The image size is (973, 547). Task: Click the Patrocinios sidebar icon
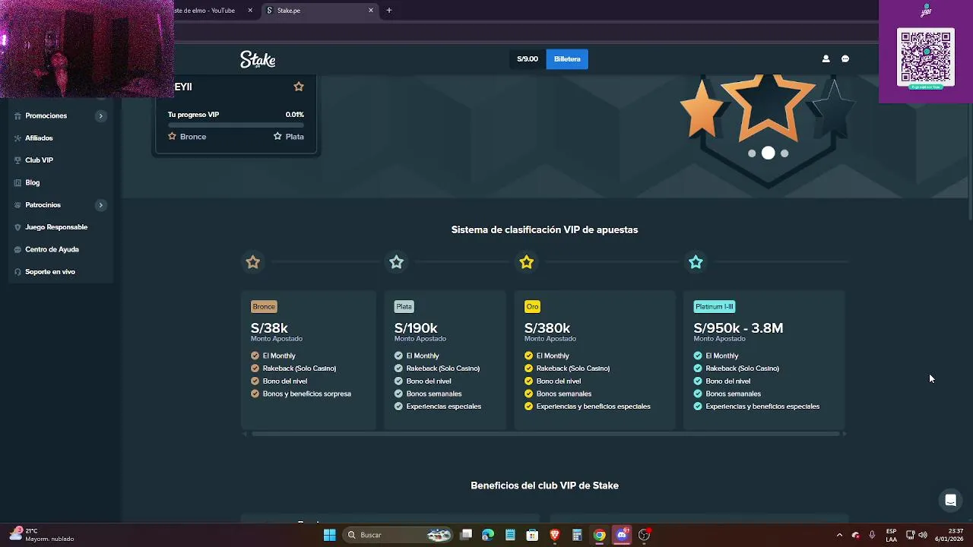click(x=17, y=205)
